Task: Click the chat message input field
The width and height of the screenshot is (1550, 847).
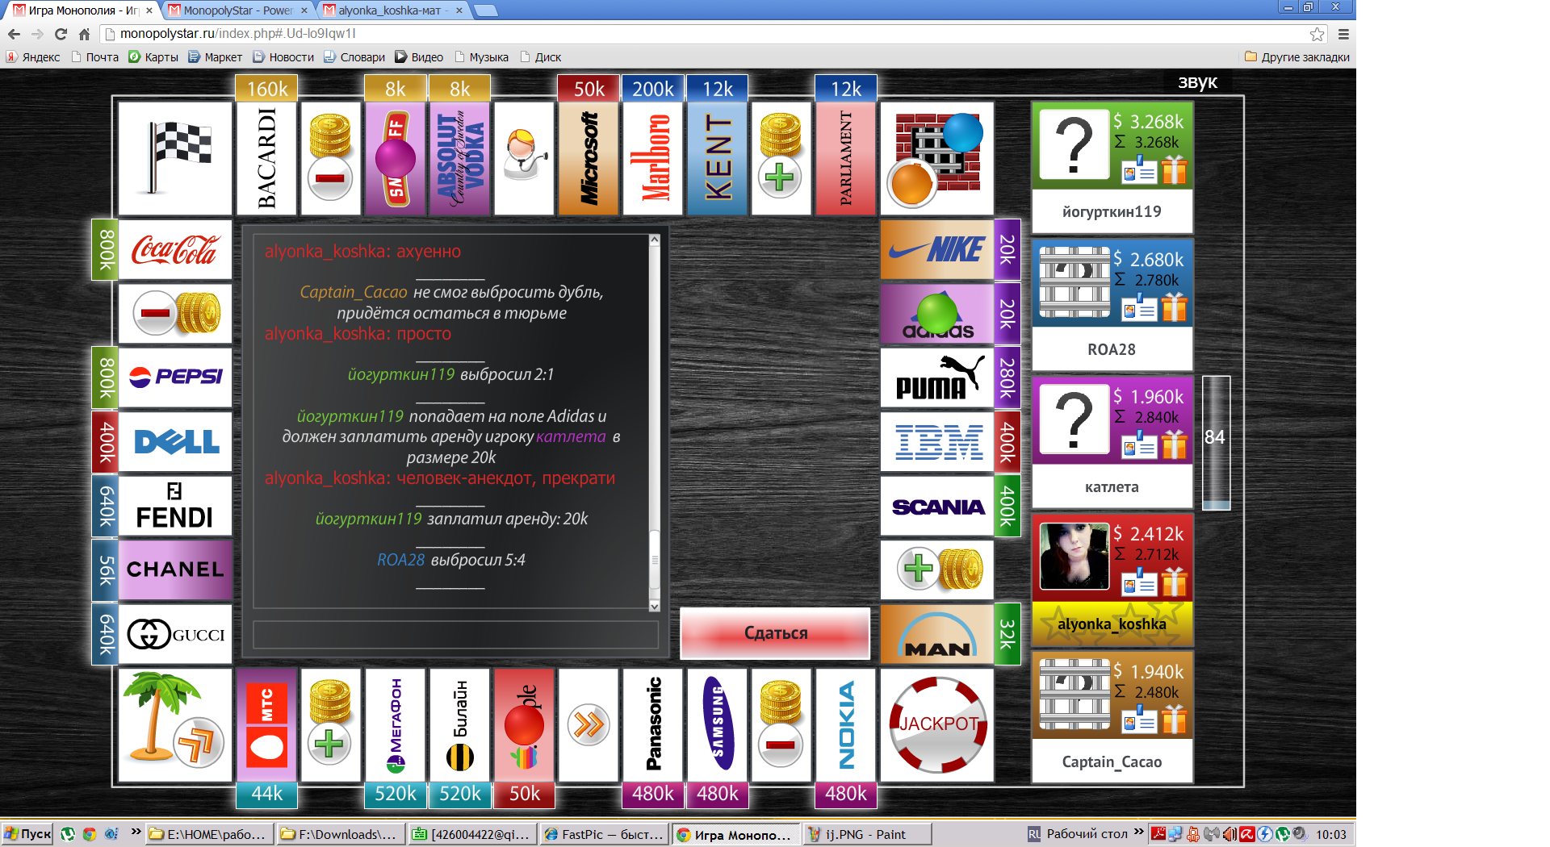Action: pyautogui.click(x=456, y=635)
